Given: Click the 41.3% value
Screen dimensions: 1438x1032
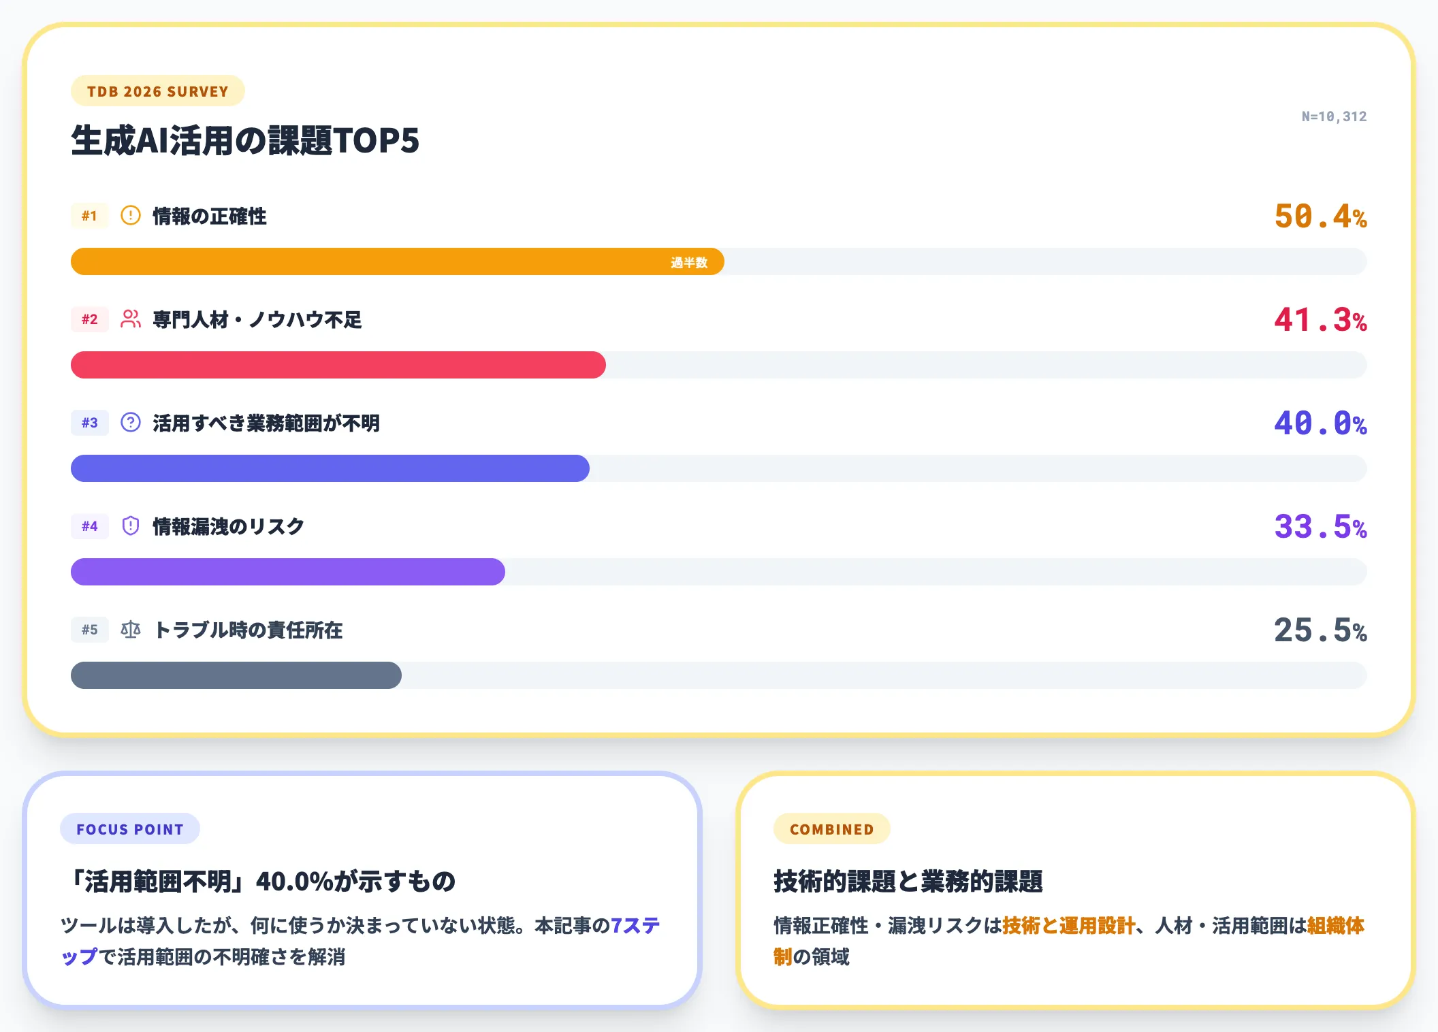Looking at the screenshot, I should click(x=1320, y=320).
